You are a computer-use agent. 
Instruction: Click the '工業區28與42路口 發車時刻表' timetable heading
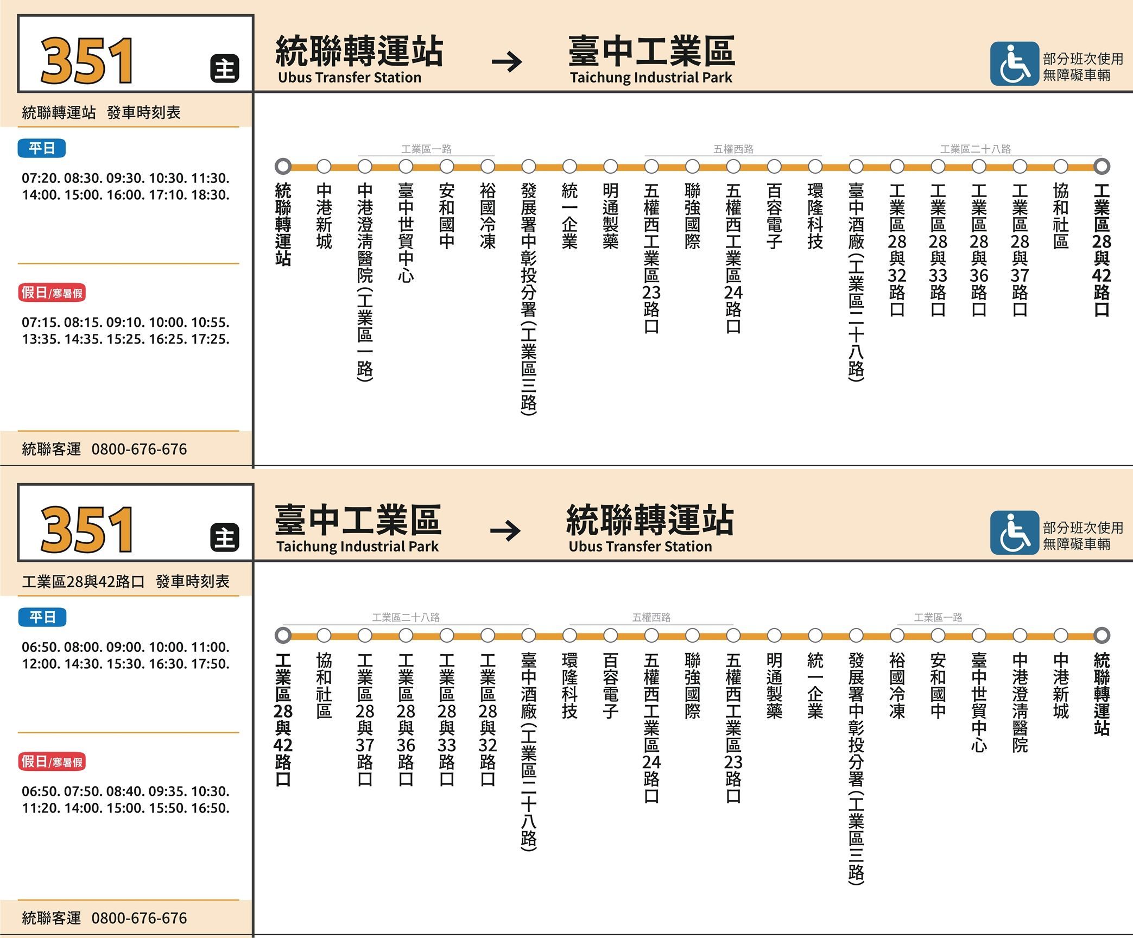[125, 581]
